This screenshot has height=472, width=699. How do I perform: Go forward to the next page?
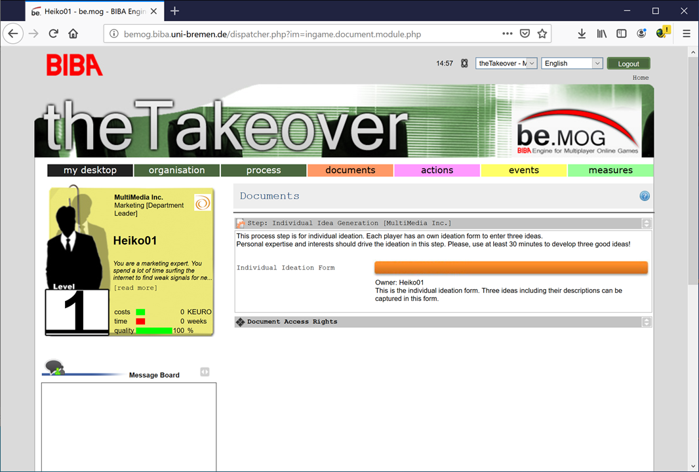click(33, 34)
